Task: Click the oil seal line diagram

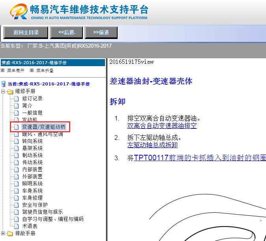Action: tap(208, 217)
